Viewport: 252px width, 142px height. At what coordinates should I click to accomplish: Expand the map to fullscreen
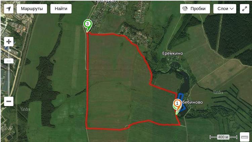[x=245, y=9]
